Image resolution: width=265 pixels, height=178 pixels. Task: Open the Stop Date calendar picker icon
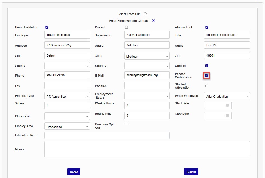227,116
